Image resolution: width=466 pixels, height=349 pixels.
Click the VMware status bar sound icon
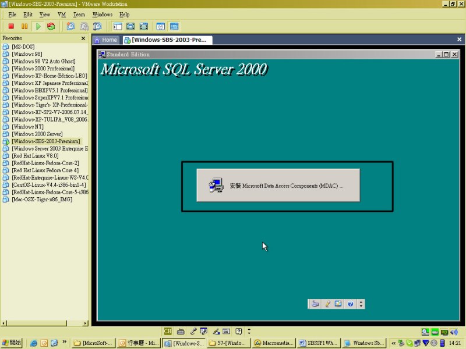tap(454, 332)
